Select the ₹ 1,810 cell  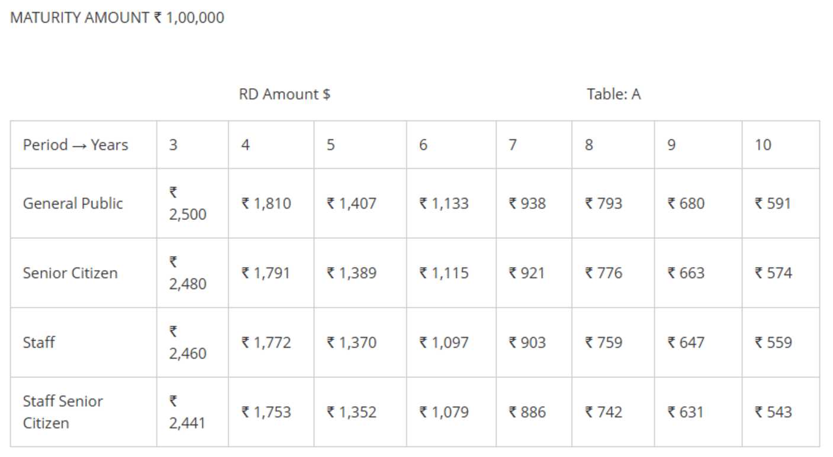pyautogui.click(x=266, y=203)
